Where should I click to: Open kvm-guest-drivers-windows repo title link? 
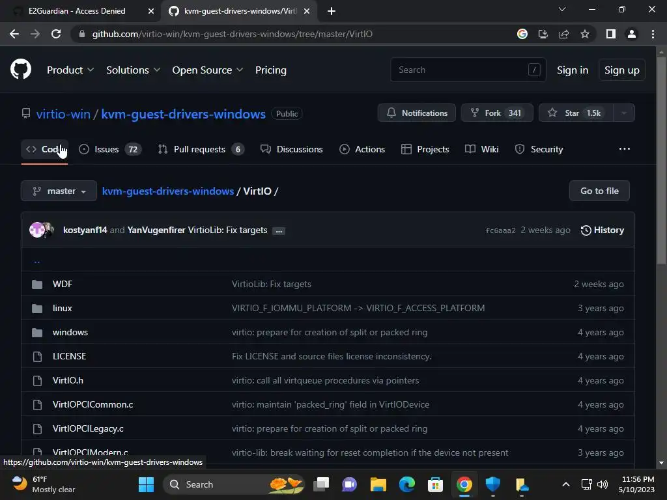pyautogui.click(x=183, y=114)
